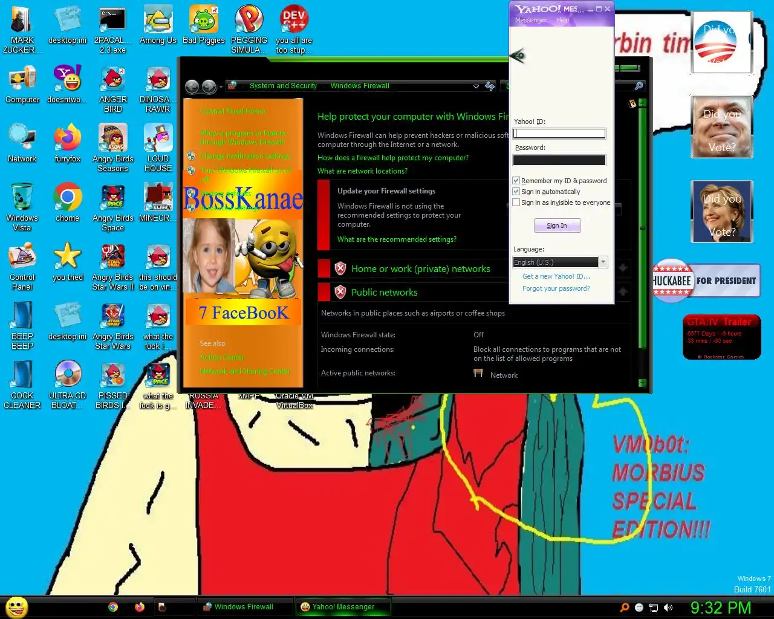Image resolution: width=774 pixels, height=619 pixels.
Task: Click the Firewall window back arrow
Action: coord(192,86)
